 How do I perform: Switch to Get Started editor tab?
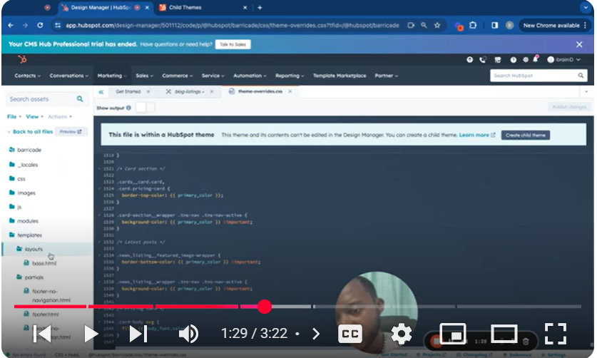[x=128, y=92]
